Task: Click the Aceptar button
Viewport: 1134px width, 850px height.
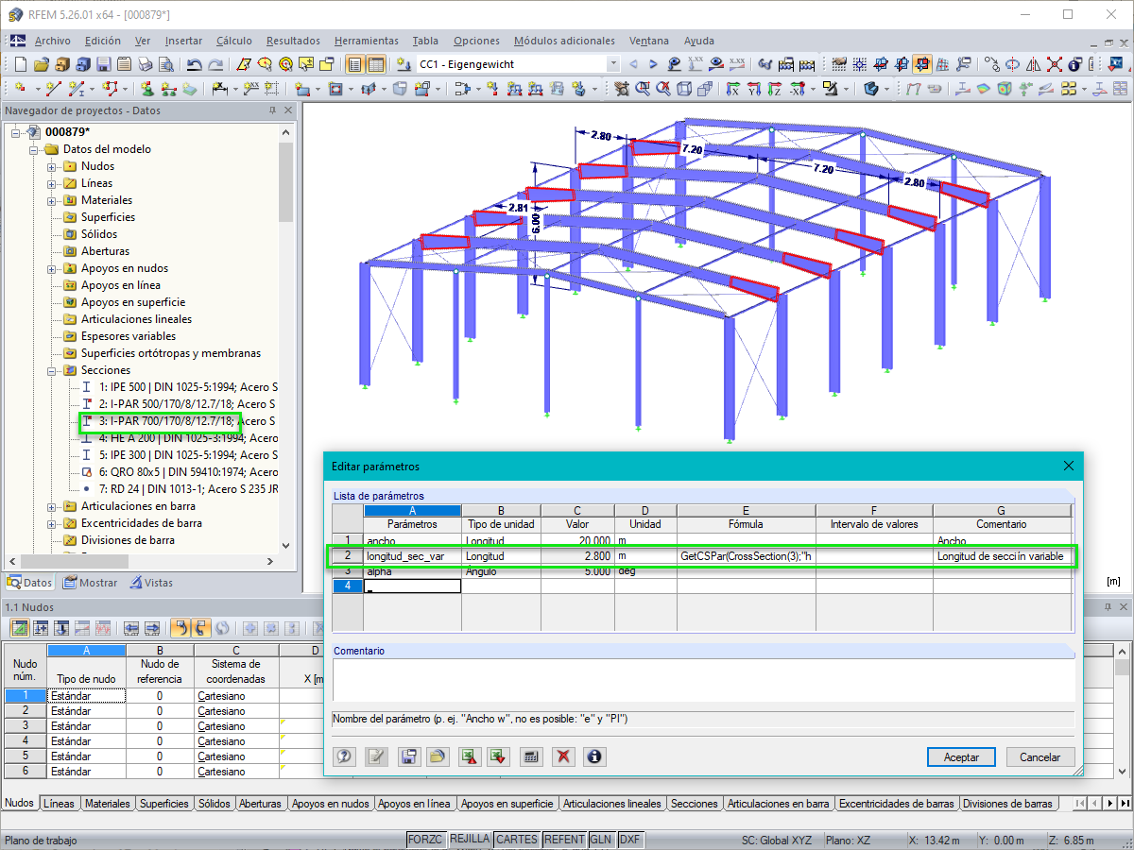Action: (961, 756)
